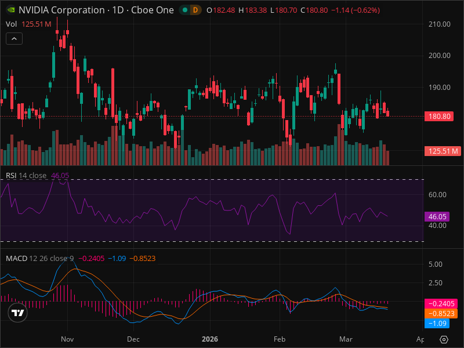Click the orange D data indicator badge
464x348 pixels.
click(x=195, y=10)
